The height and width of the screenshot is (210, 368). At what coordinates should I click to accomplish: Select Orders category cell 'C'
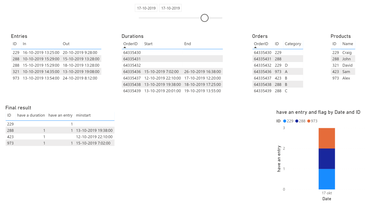coord(286,91)
